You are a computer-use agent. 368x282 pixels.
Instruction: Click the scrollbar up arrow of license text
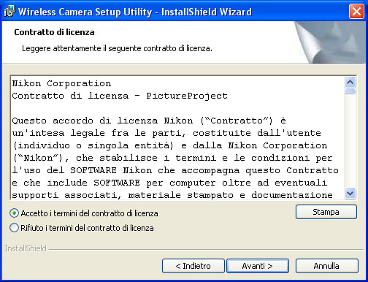(350, 83)
